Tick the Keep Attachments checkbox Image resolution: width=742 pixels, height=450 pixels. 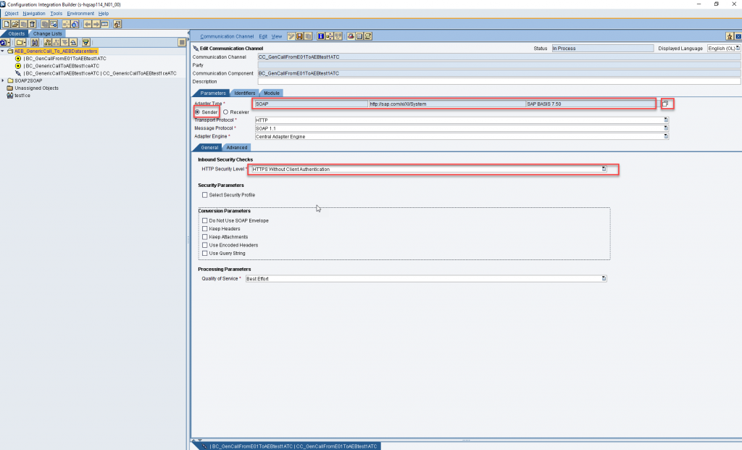[x=205, y=237]
